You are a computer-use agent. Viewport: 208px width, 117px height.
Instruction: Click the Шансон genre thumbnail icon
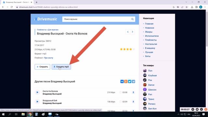[145, 90]
